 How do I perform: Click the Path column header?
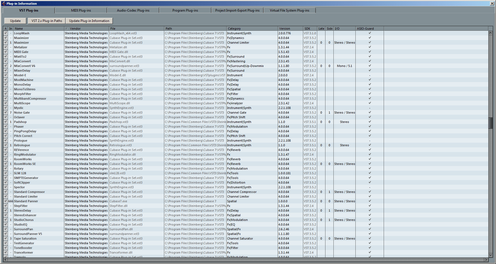pos(195,29)
